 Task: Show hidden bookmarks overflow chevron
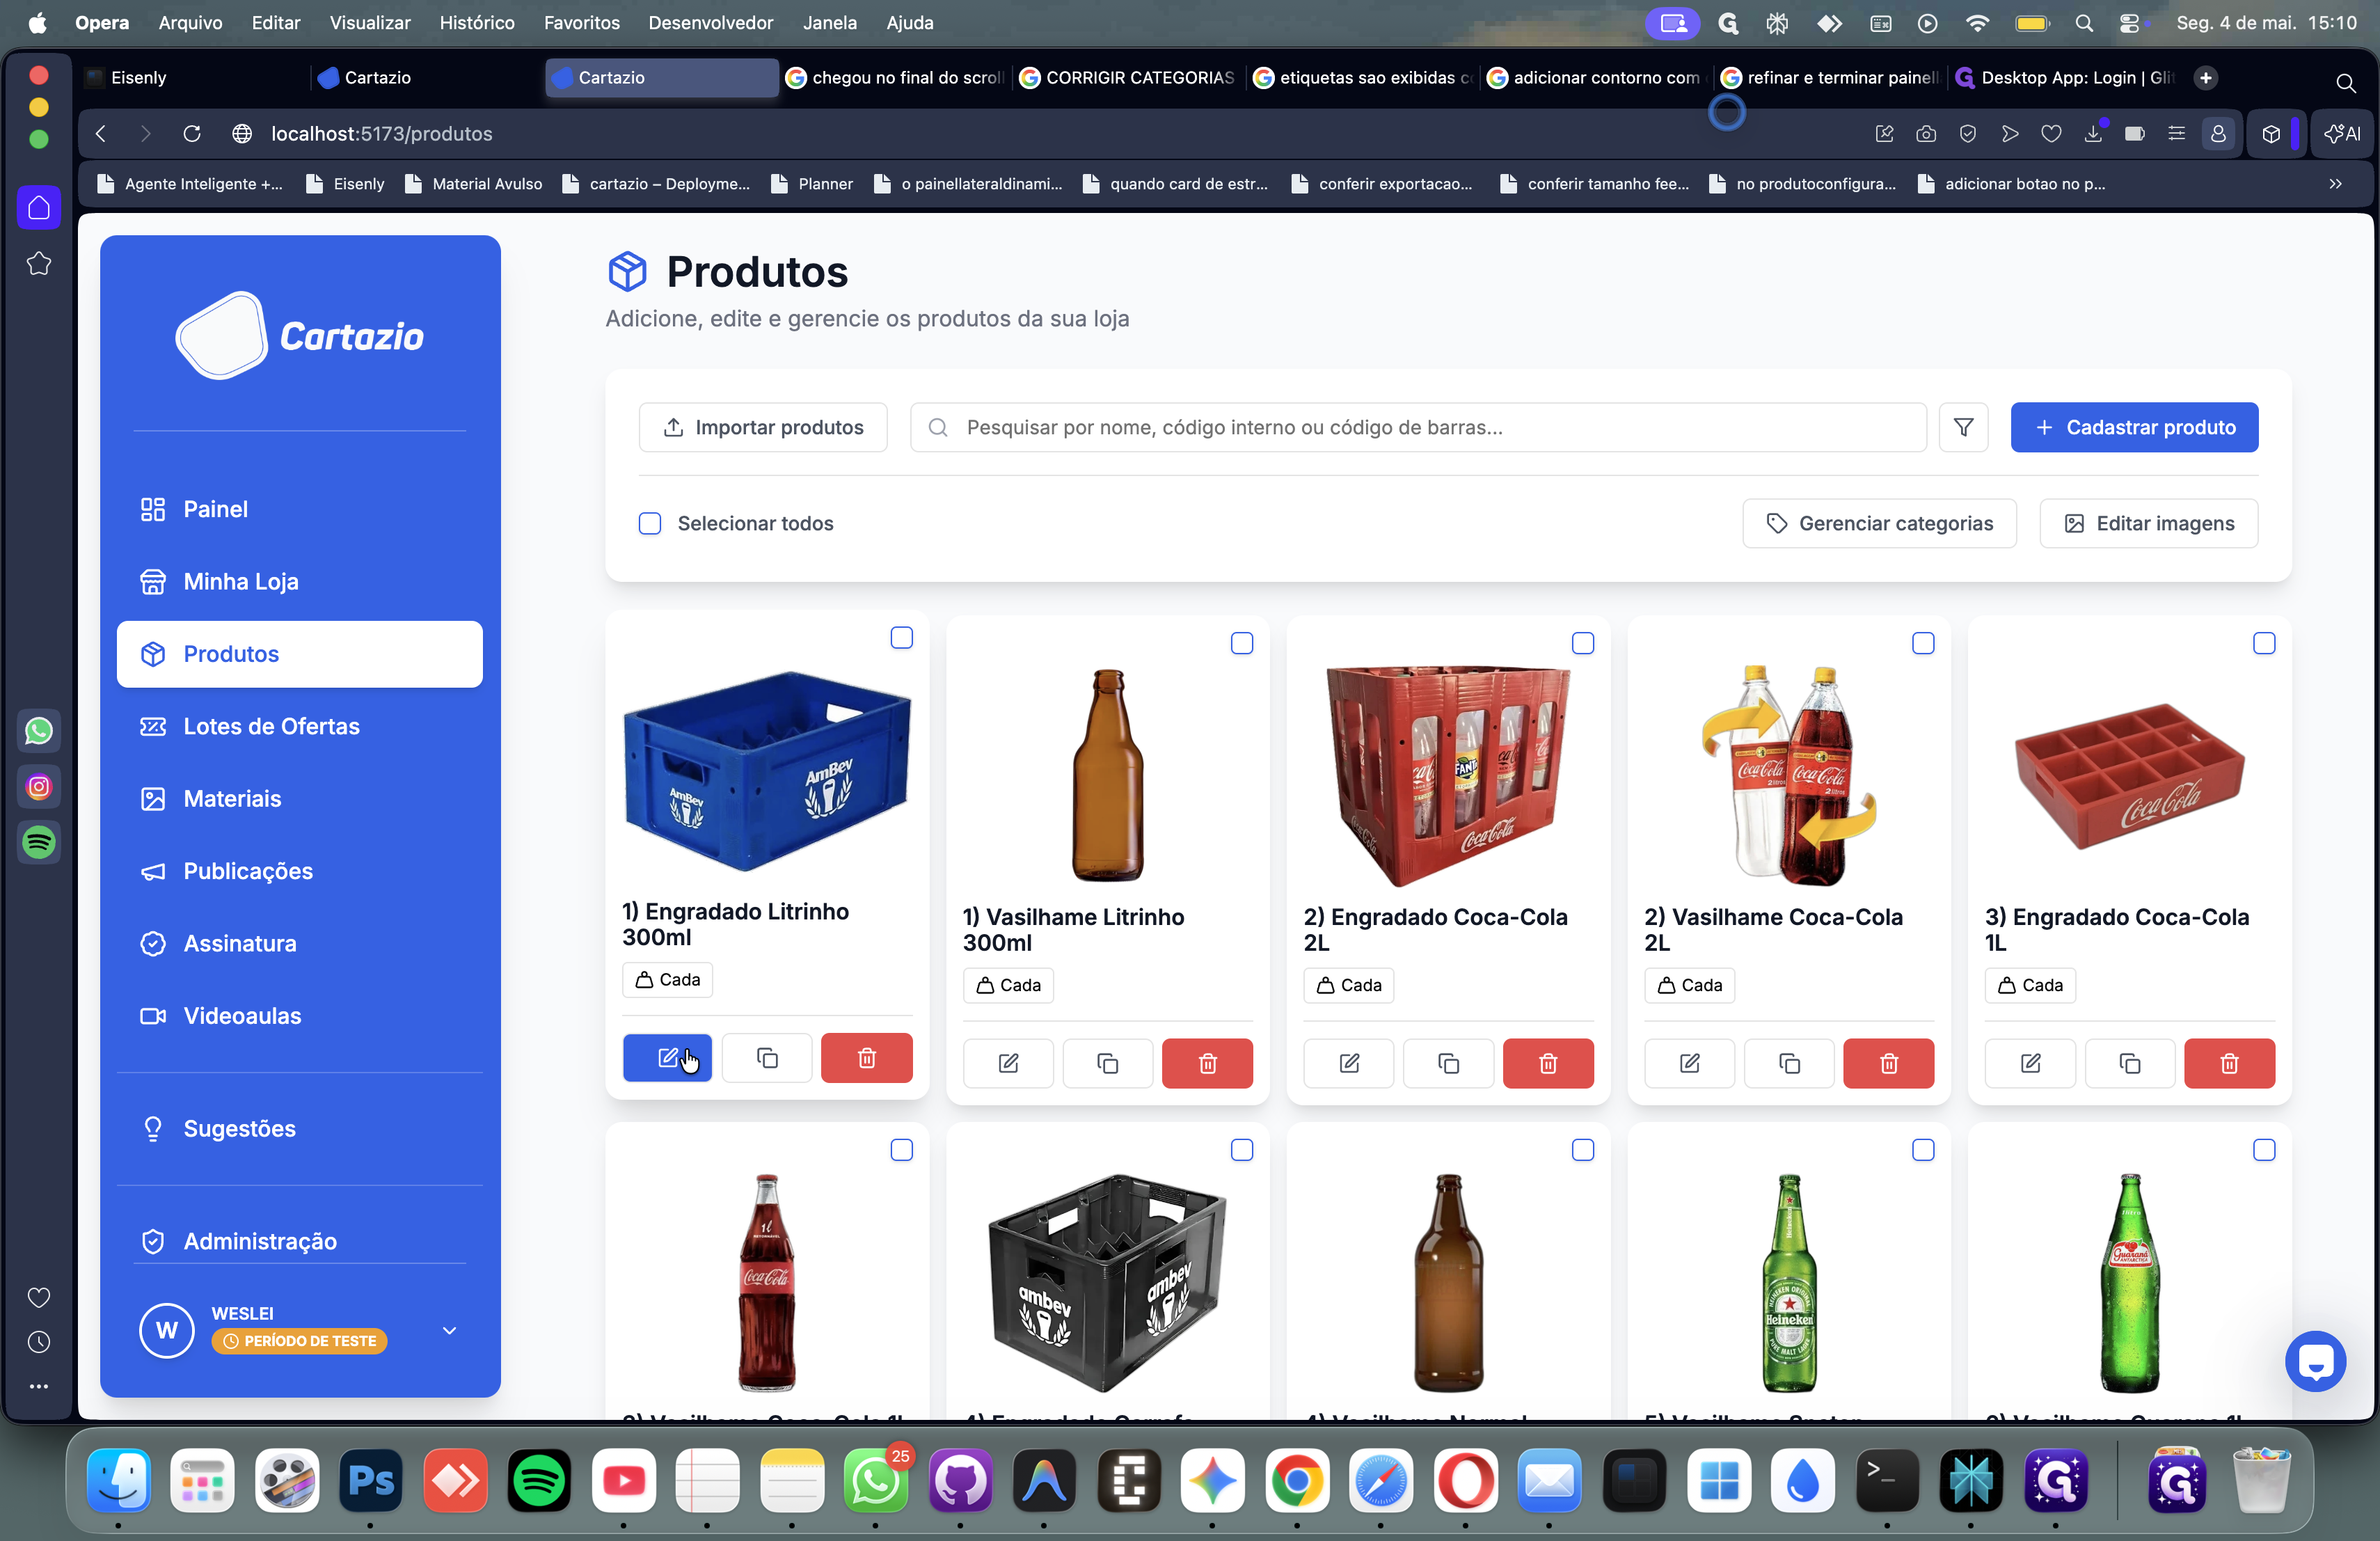click(2335, 184)
